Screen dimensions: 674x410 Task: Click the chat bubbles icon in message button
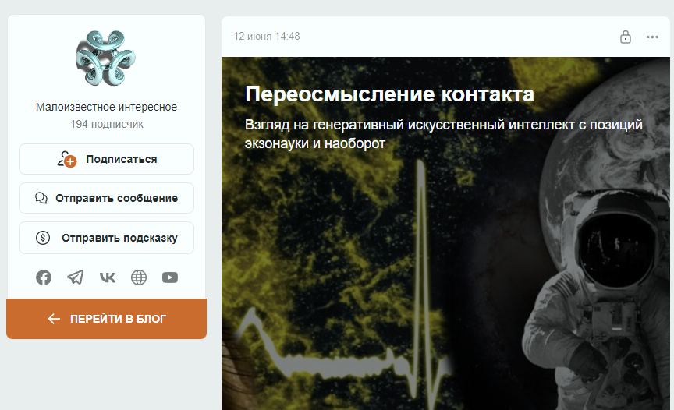tap(41, 198)
